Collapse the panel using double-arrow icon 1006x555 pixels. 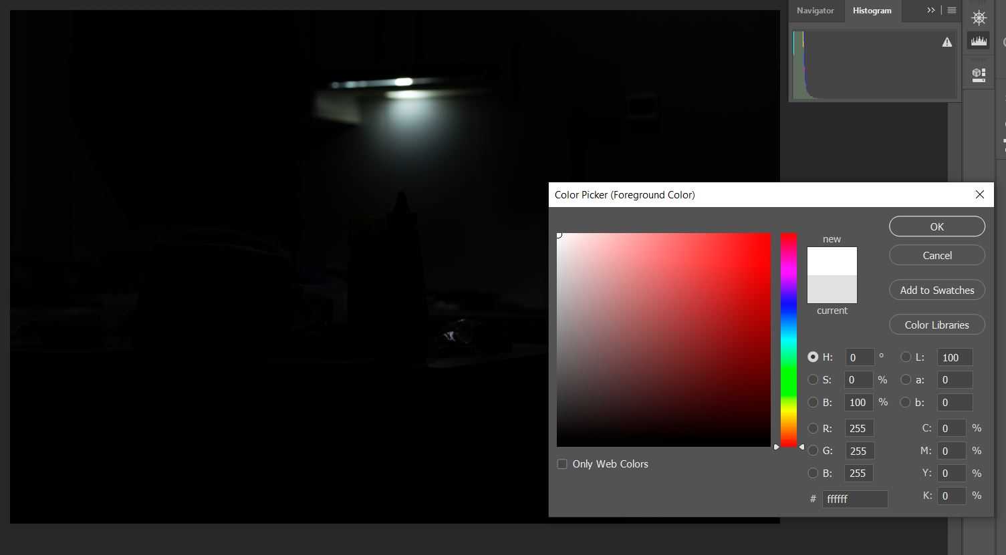point(931,11)
